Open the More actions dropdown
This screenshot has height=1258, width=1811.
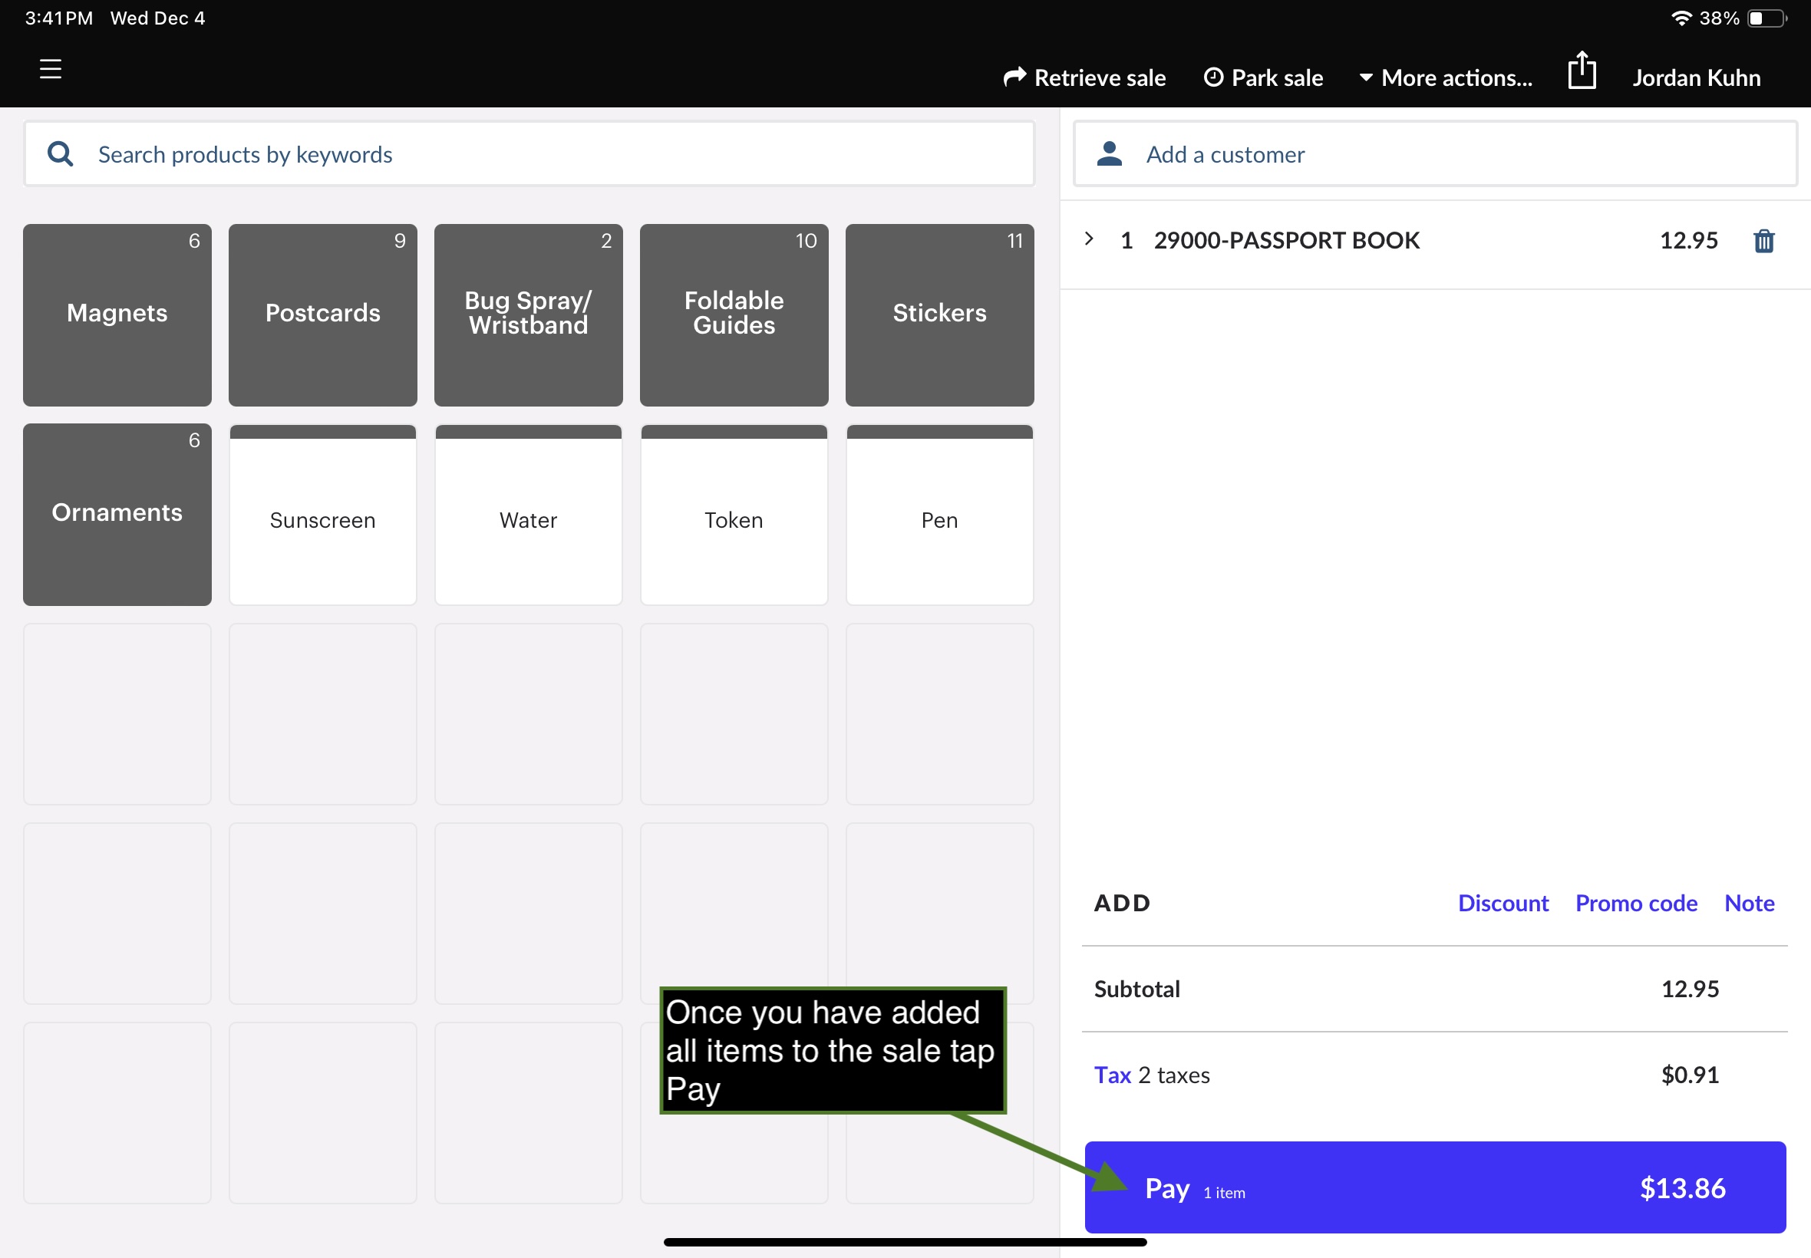[x=1446, y=77]
